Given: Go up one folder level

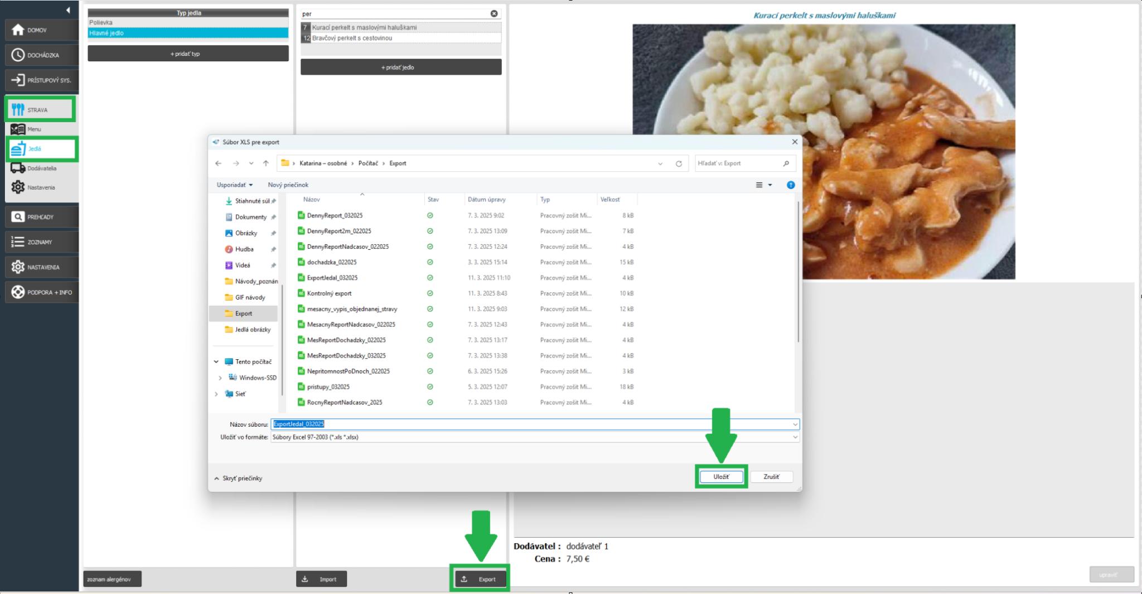Looking at the screenshot, I should pos(266,163).
